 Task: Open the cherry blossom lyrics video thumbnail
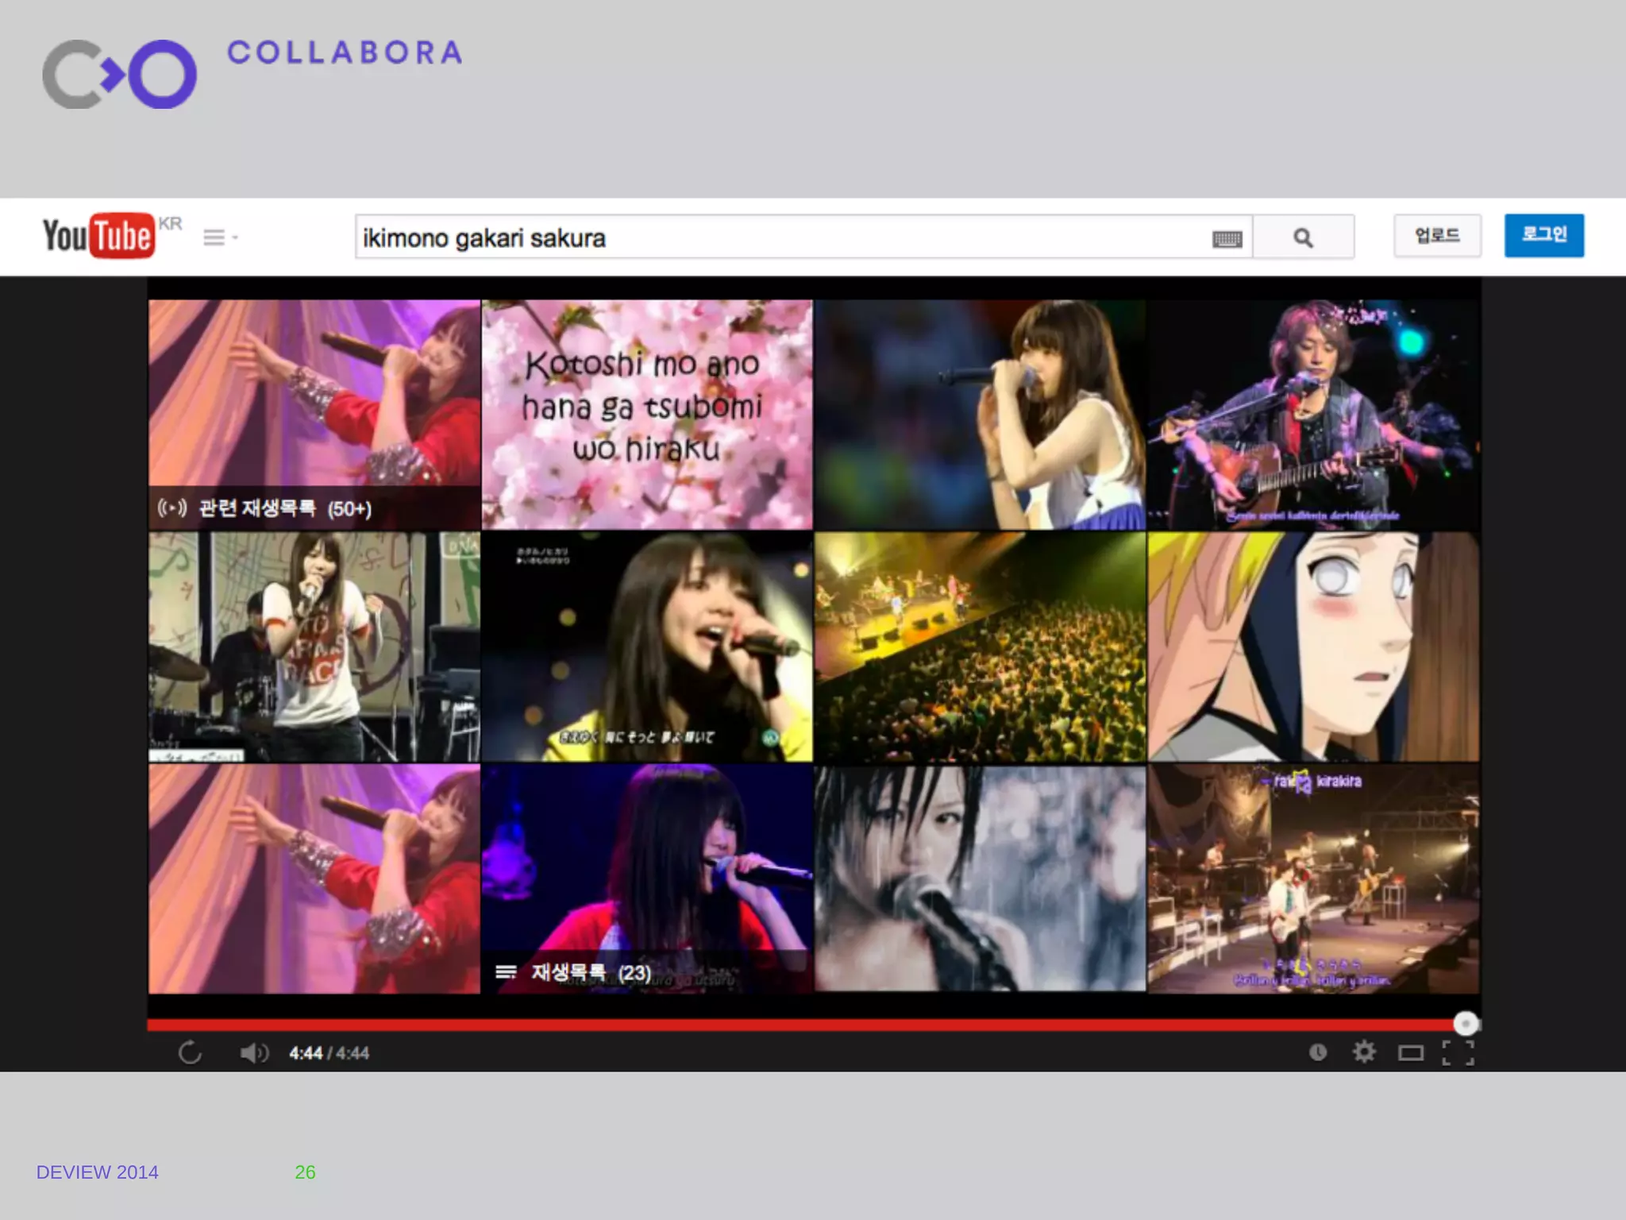point(647,413)
